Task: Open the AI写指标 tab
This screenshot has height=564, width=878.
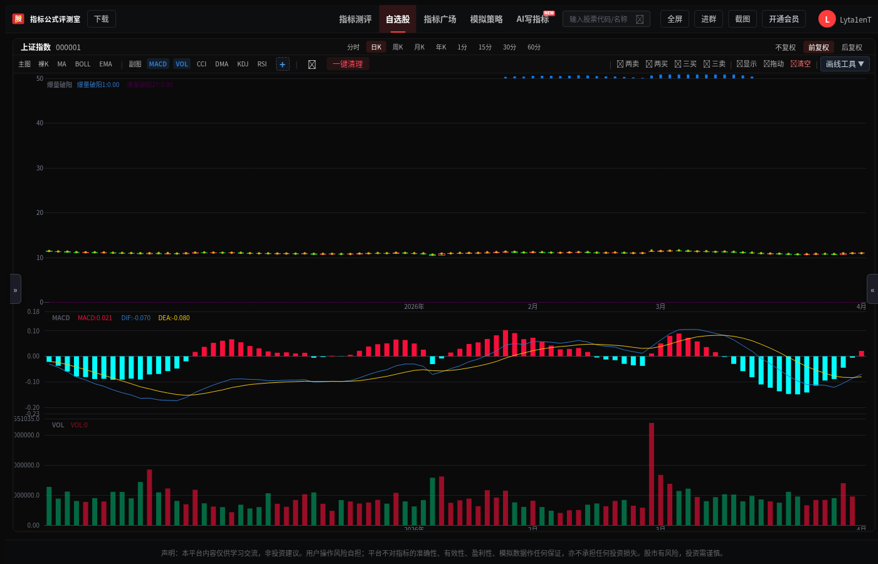Action: (x=532, y=19)
